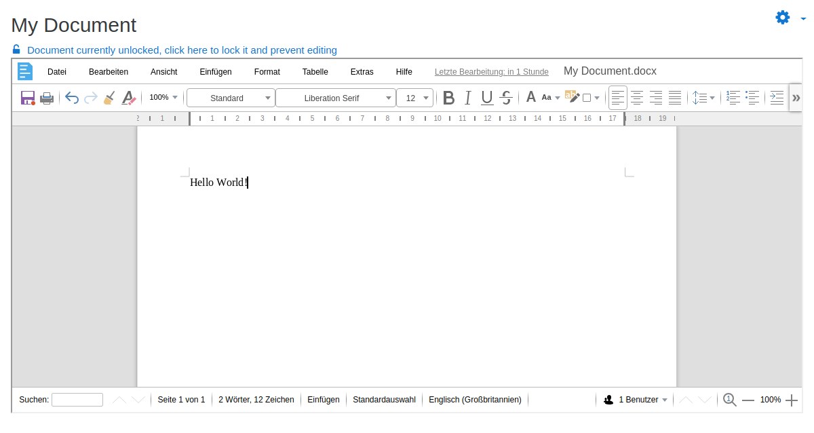The width and height of the screenshot is (814, 433).
Task: Click the text highlight color icon
Action: click(573, 97)
